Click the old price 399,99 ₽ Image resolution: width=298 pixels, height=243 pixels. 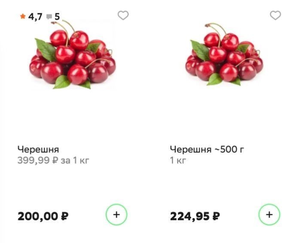click(38, 161)
